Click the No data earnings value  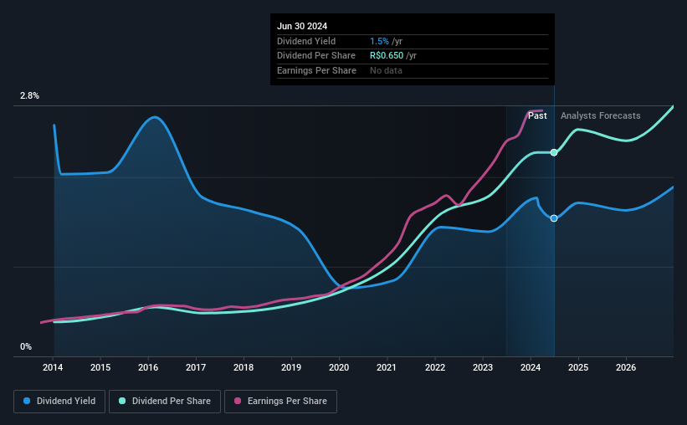[386, 70]
